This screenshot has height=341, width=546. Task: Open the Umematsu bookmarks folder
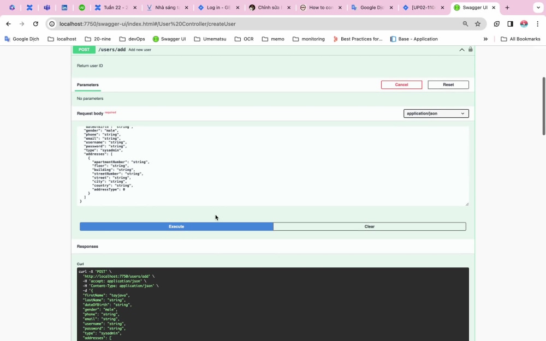click(210, 39)
